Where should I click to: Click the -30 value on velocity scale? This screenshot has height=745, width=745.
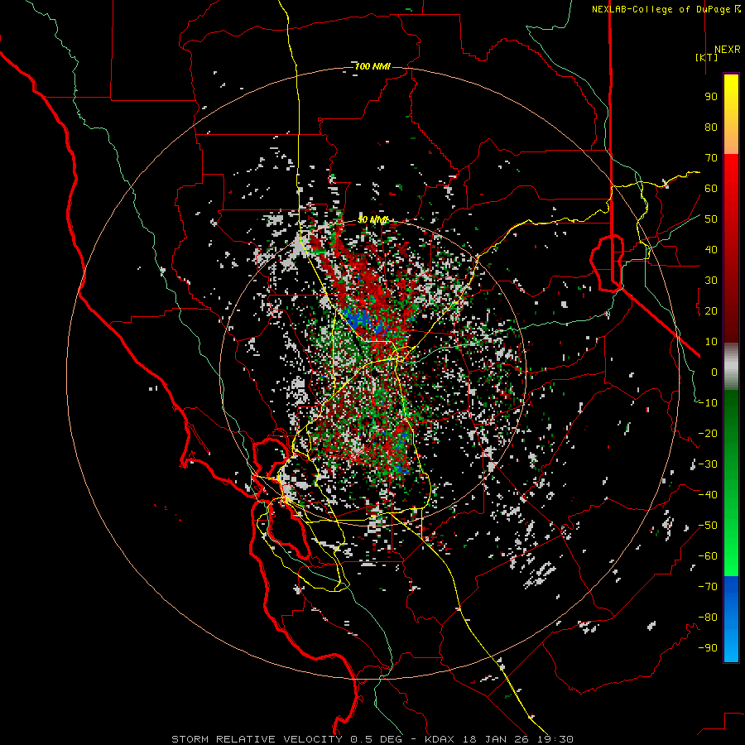tap(708, 464)
